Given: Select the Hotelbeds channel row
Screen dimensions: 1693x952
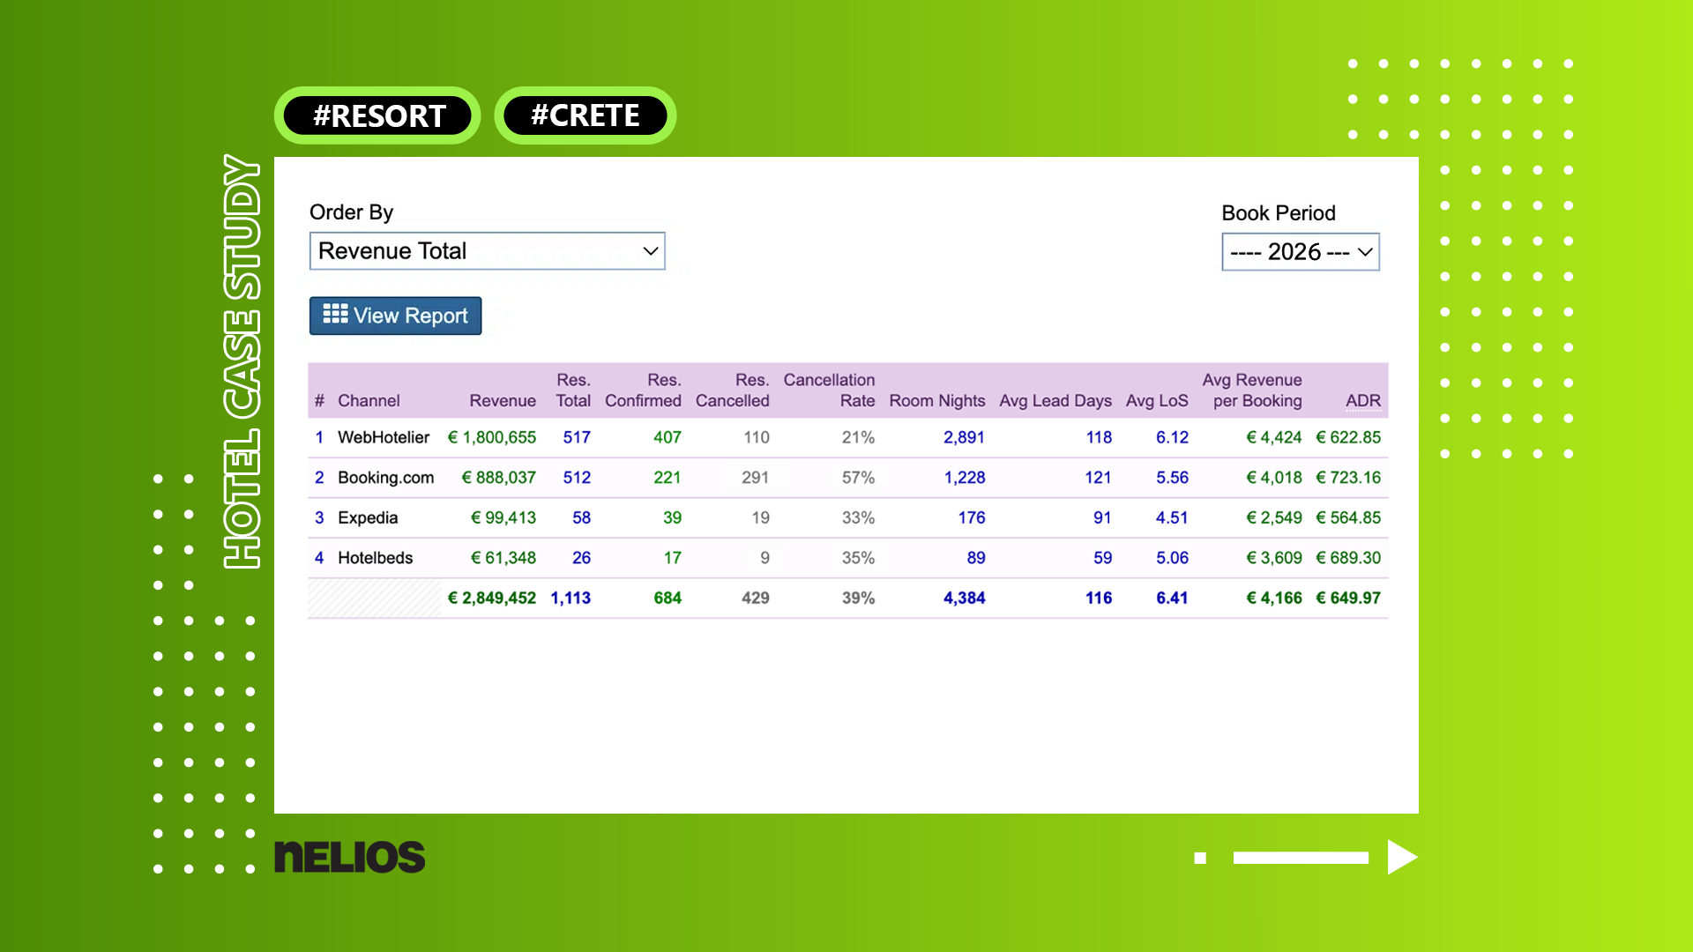Looking at the screenshot, I should point(848,558).
